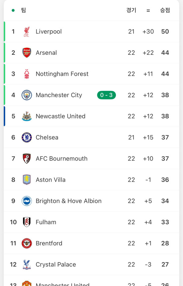
Task: Click the Fulham club crest icon
Action: [27, 222]
